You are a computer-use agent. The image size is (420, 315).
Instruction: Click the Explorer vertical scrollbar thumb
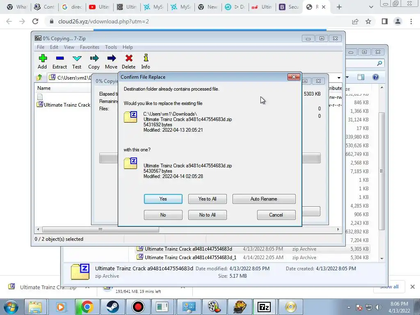click(x=382, y=171)
